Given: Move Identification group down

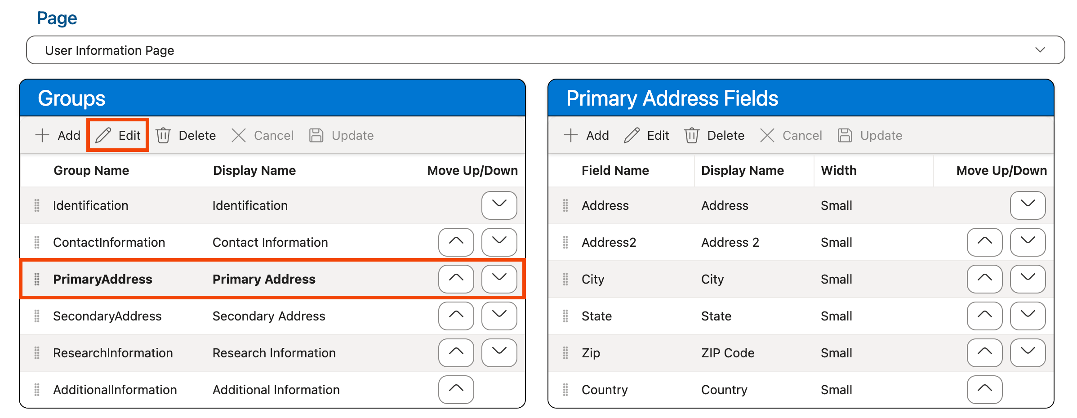Looking at the screenshot, I should 499,205.
